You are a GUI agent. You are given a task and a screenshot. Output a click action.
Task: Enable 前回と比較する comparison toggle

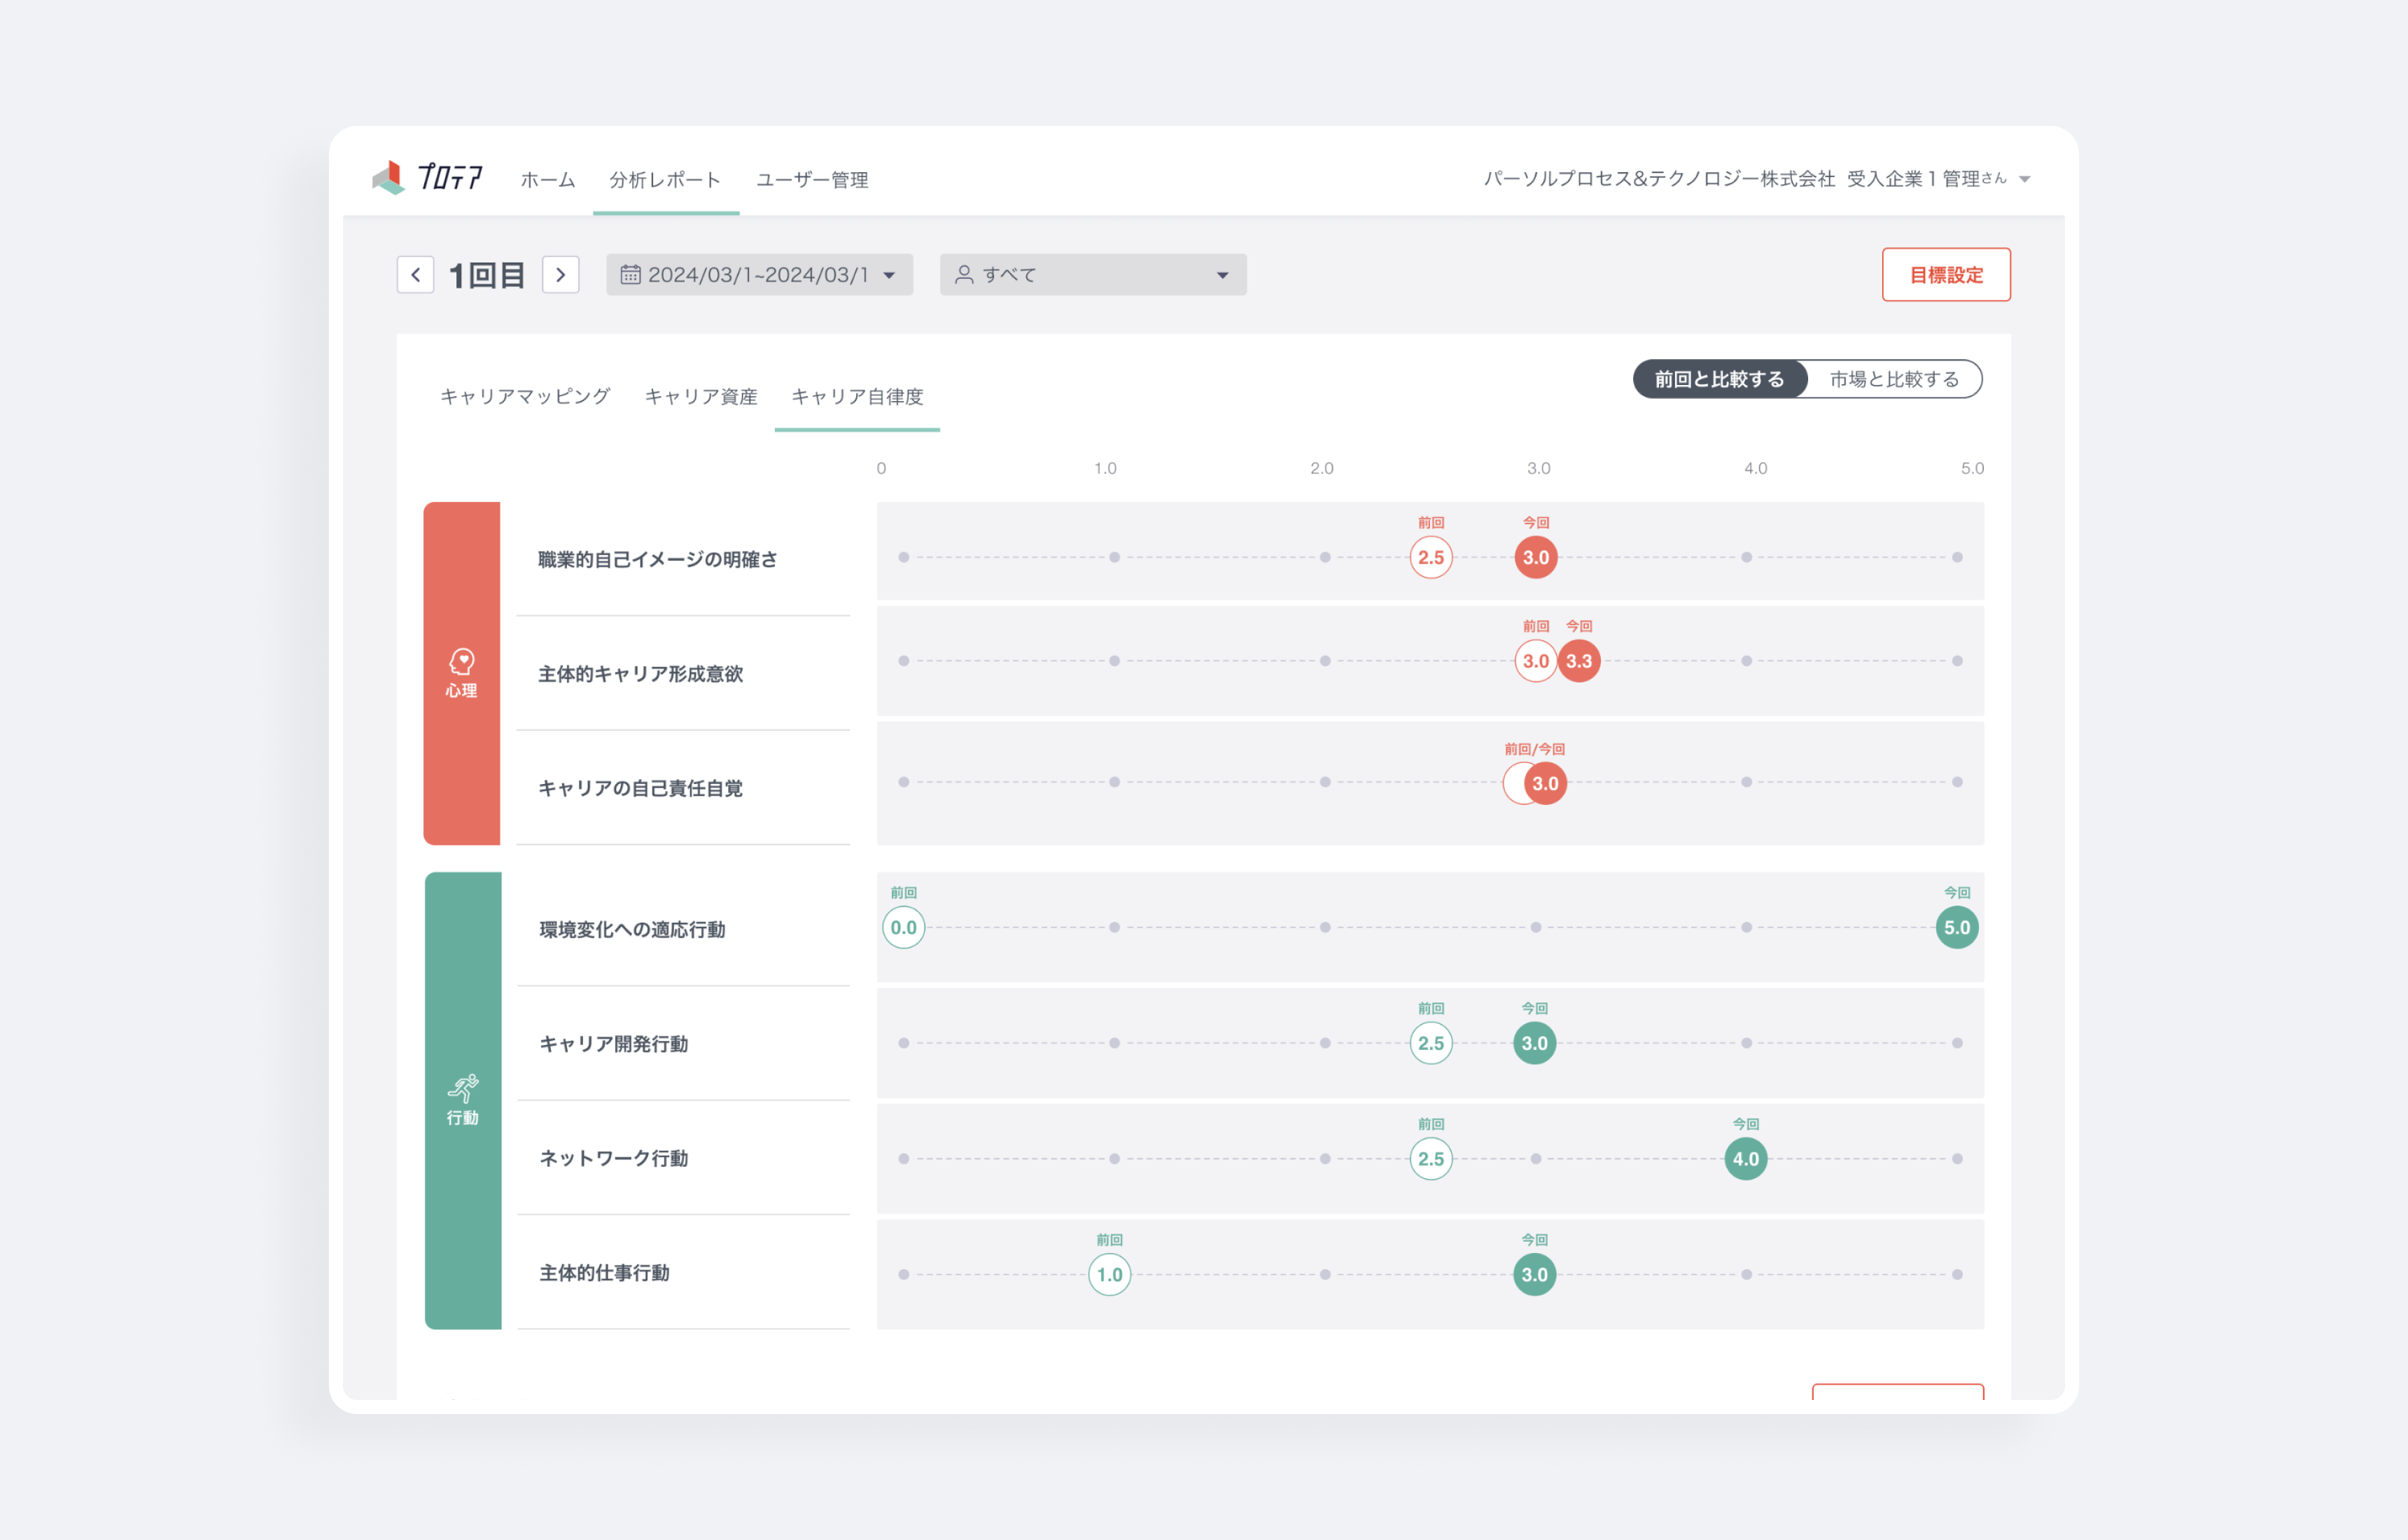1719,379
